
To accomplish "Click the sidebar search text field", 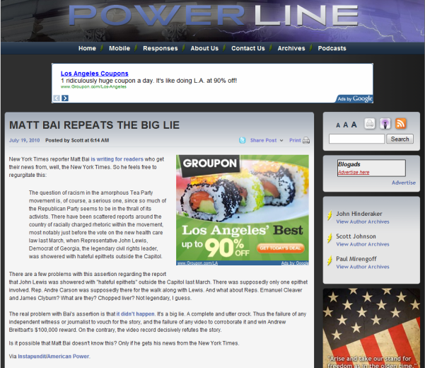I will (356, 139).
